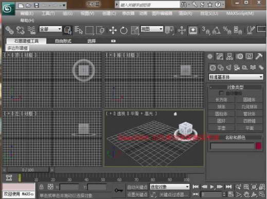Image resolution: width=267 pixels, height=199 pixels.
Task: Click the Use Pivot Point Center icon
Action: point(169,30)
